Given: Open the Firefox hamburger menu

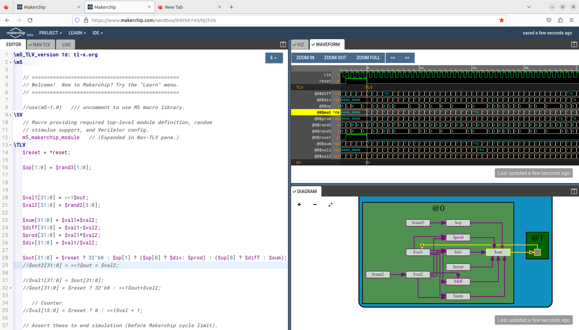Looking at the screenshot, I should 572,20.
